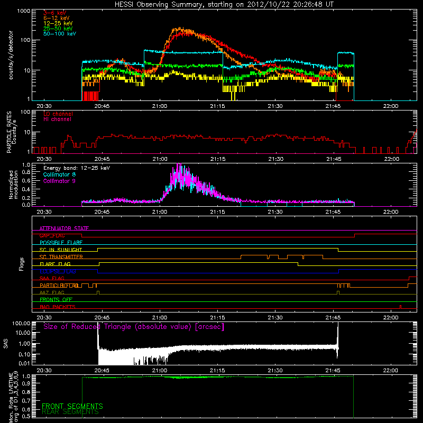Viewport: 423px width, 423px height.
Task: Select the 6-12 keV legend entry
Action: pos(57,18)
